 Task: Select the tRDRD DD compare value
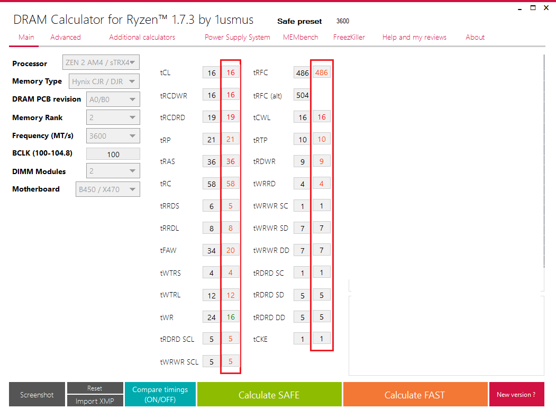(322, 317)
